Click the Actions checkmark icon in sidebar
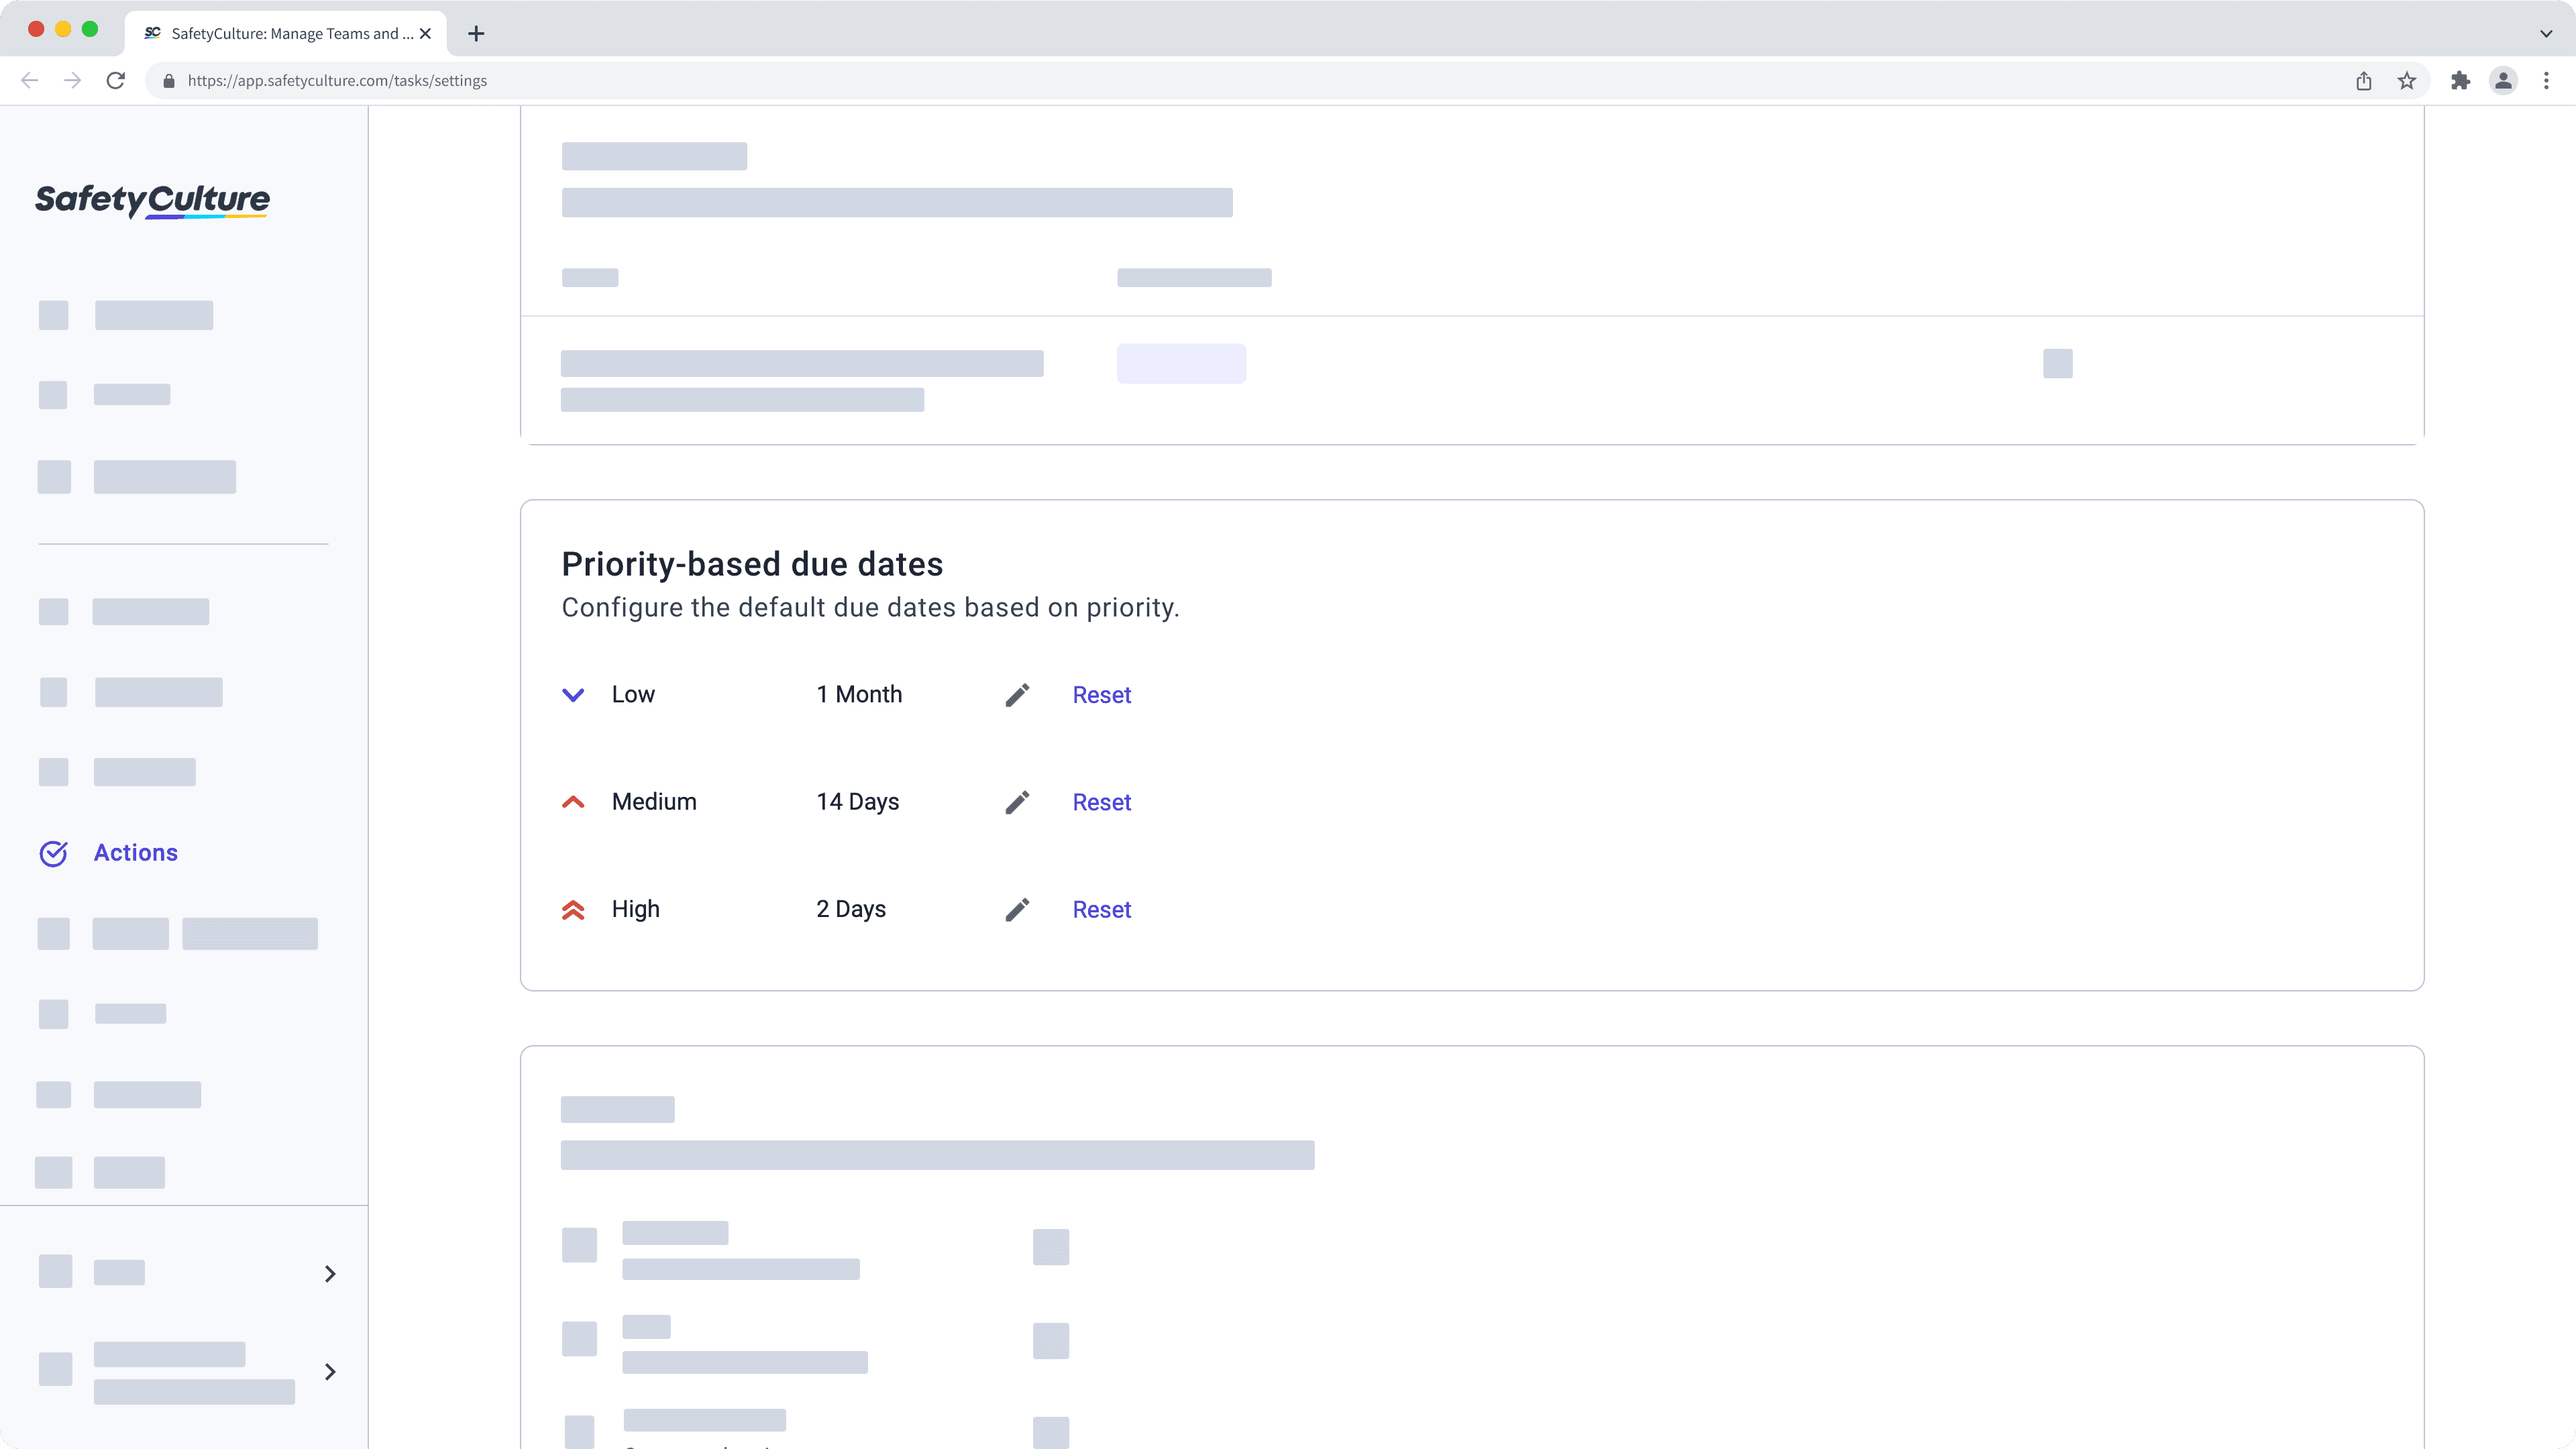 click(x=54, y=853)
